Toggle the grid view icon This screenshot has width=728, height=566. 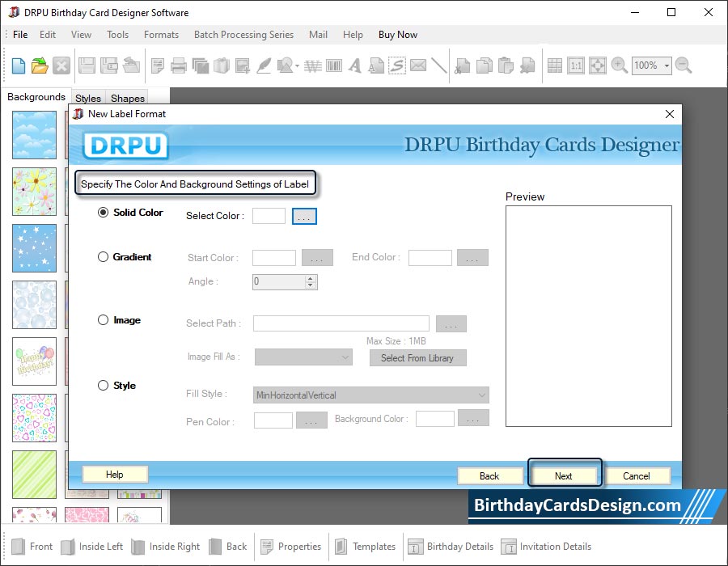tap(554, 65)
